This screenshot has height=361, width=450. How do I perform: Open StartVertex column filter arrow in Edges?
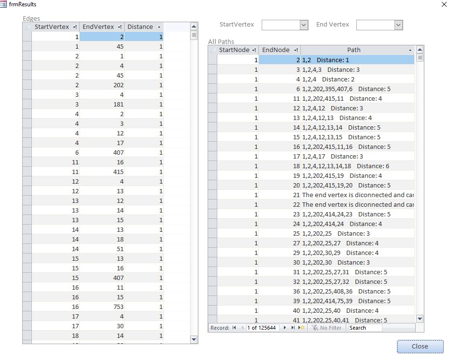[75, 27]
